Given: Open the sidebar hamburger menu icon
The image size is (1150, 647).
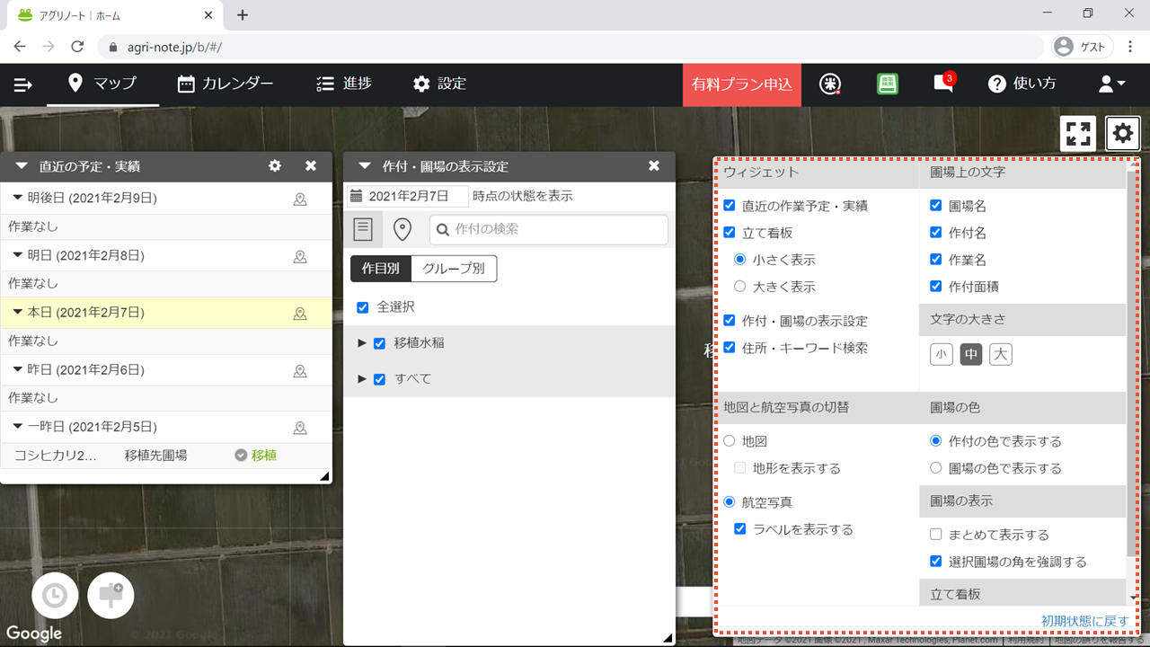Looking at the screenshot, I should [23, 84].
